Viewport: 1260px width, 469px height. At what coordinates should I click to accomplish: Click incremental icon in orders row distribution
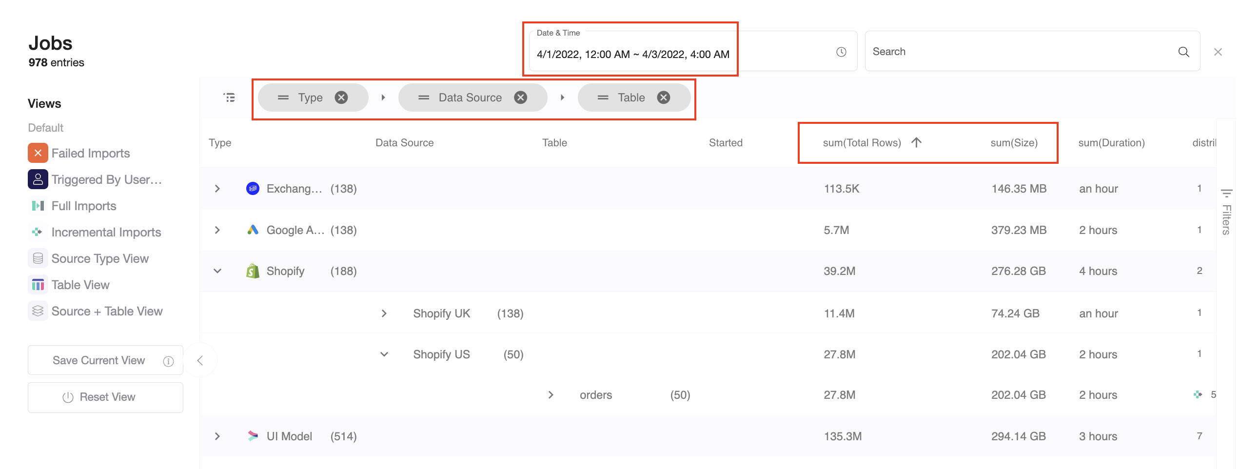[x=1198, y=394]
